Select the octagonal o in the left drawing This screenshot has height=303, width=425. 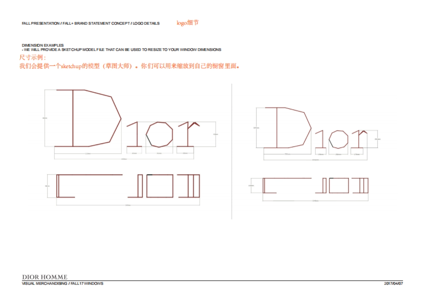pos(159,134)
